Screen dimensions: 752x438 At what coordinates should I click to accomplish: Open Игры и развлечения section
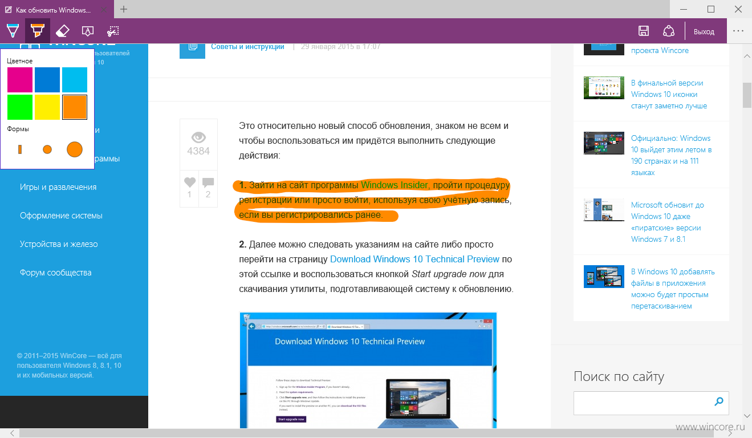58,187
